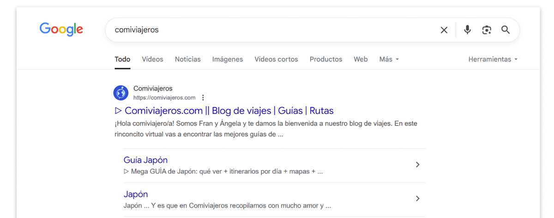Select the Todo tab

(x=122, y=59)
